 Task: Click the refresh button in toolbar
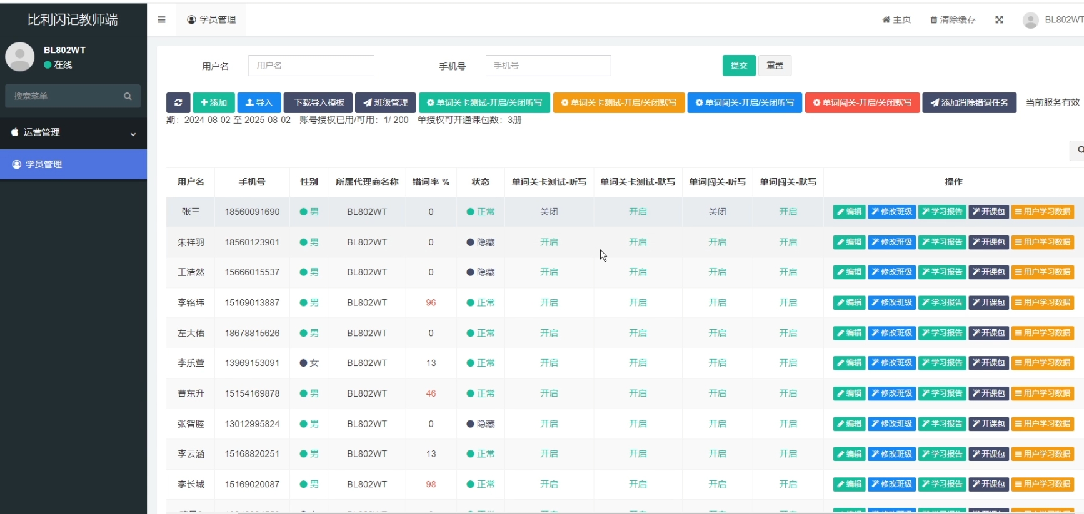click(x=178, y=102)
